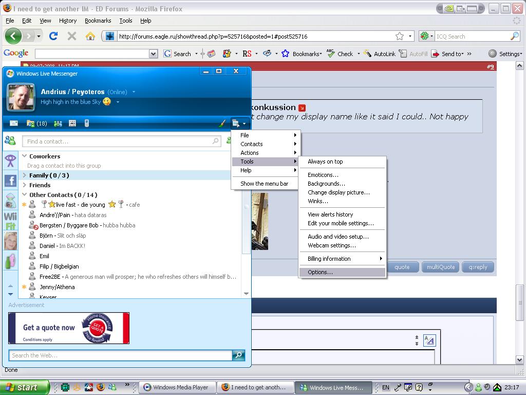Open Audio and video setup
The image size is (526, 395).
pos(342,237)
